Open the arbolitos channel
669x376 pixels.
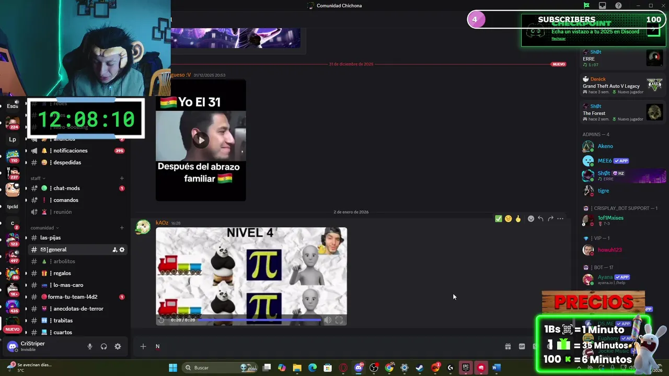[x=77, y=261]
